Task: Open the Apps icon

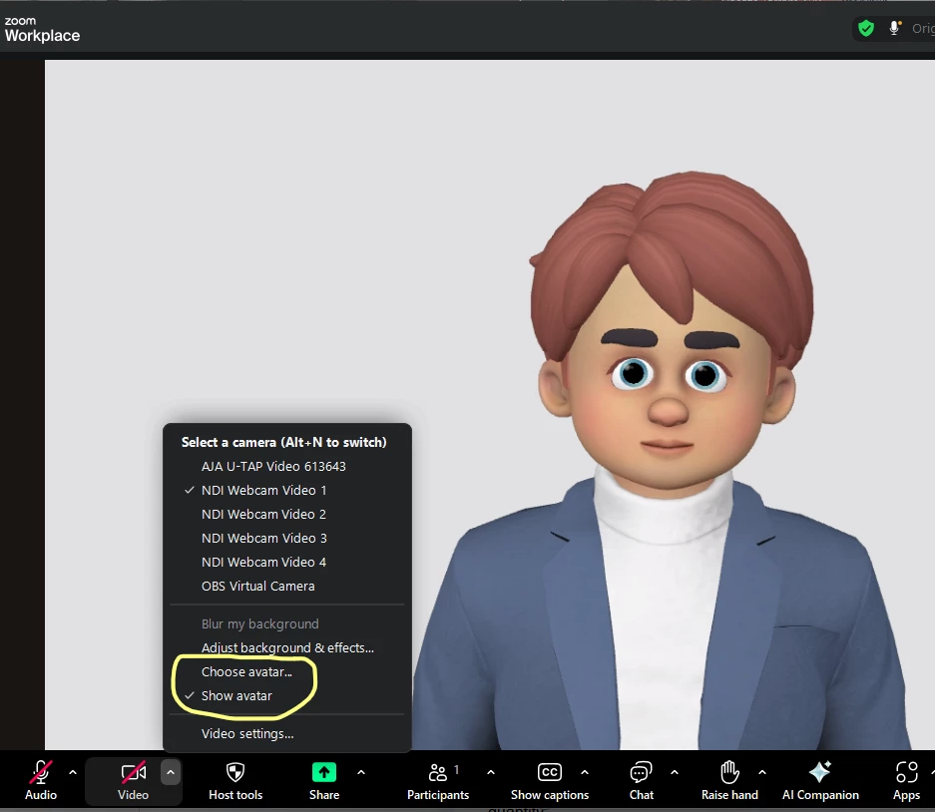Action: pos(906,773)
